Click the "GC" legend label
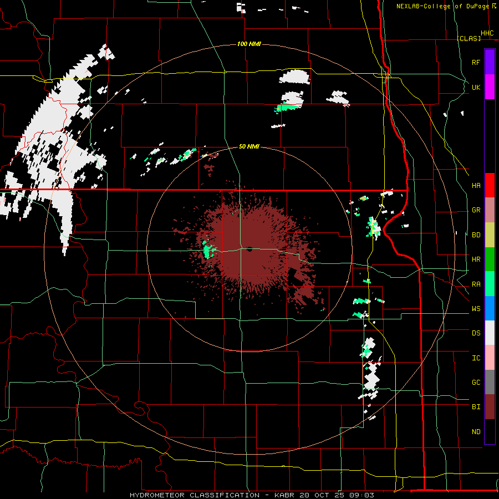Viewport: 499px width, 499px height. coord(476,382)
